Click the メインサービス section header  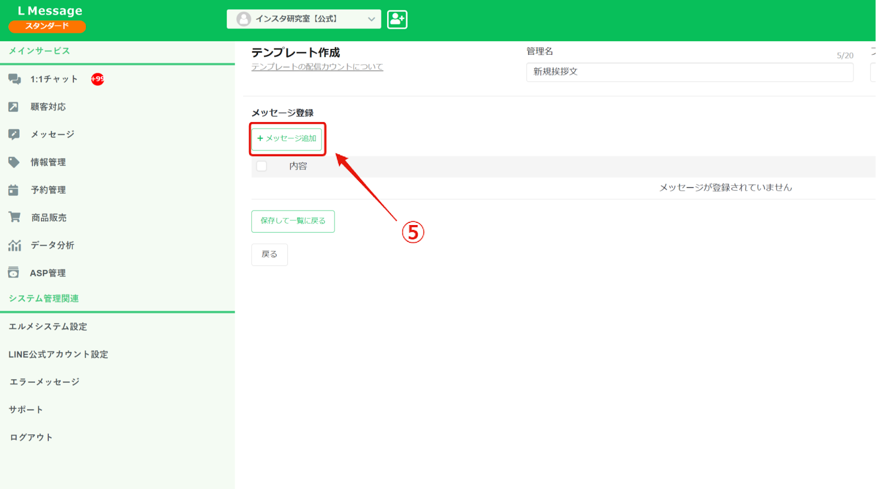(39, 50)
